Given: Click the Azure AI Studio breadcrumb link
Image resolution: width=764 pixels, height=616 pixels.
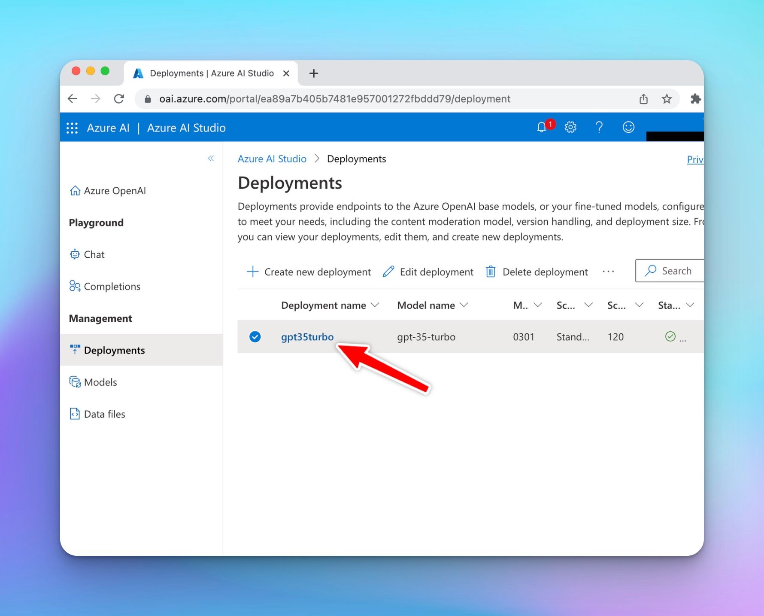Looking at the screenshot, I should [272, 159].
